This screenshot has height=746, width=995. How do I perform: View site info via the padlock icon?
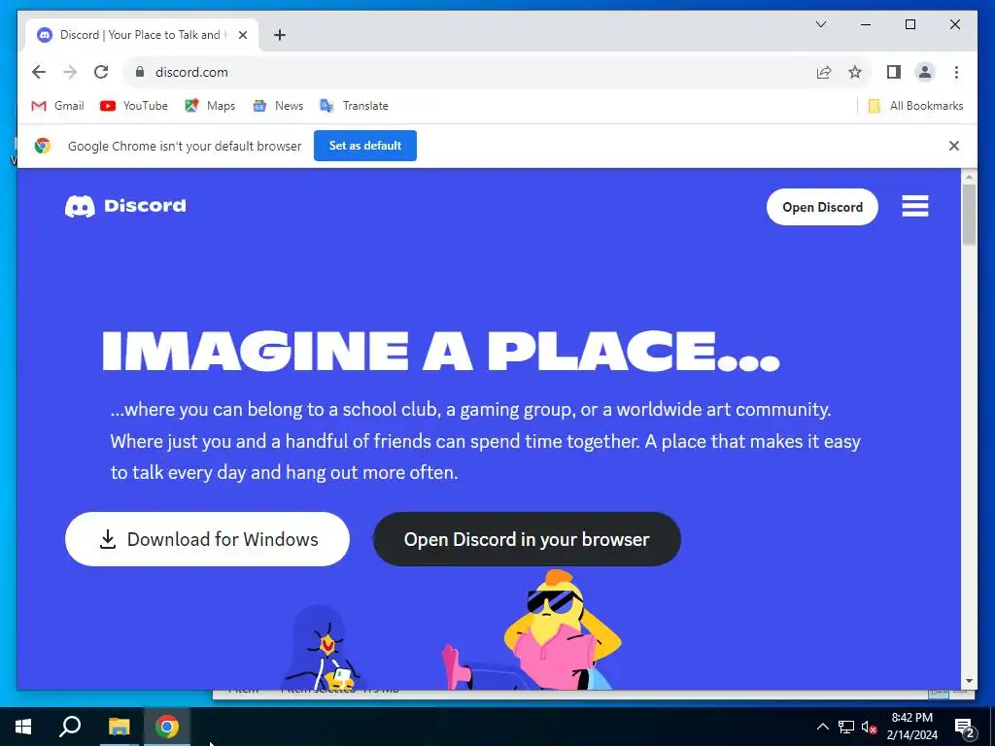140,72
